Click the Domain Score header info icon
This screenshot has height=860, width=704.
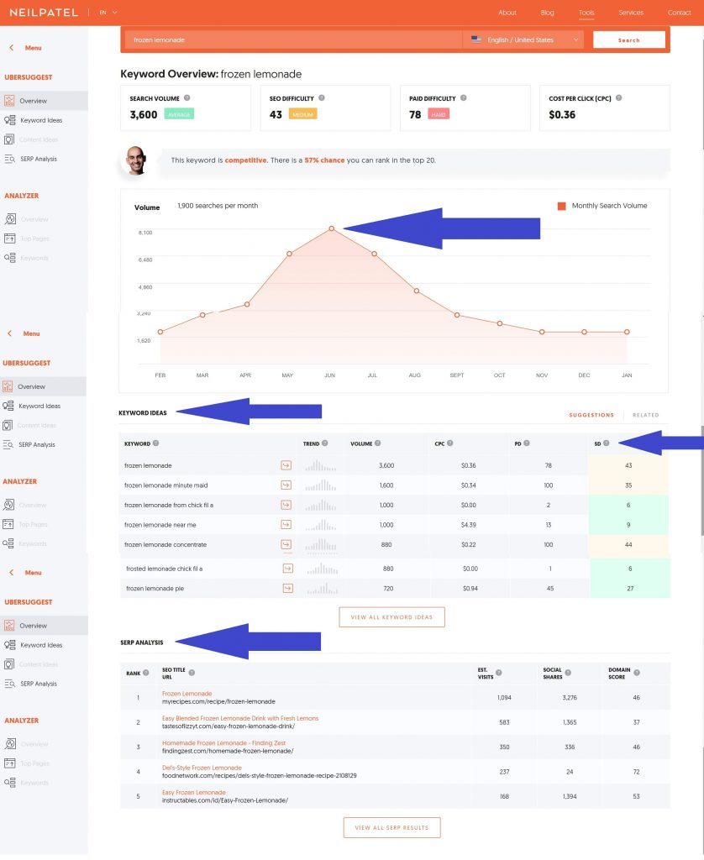point(637,673)
